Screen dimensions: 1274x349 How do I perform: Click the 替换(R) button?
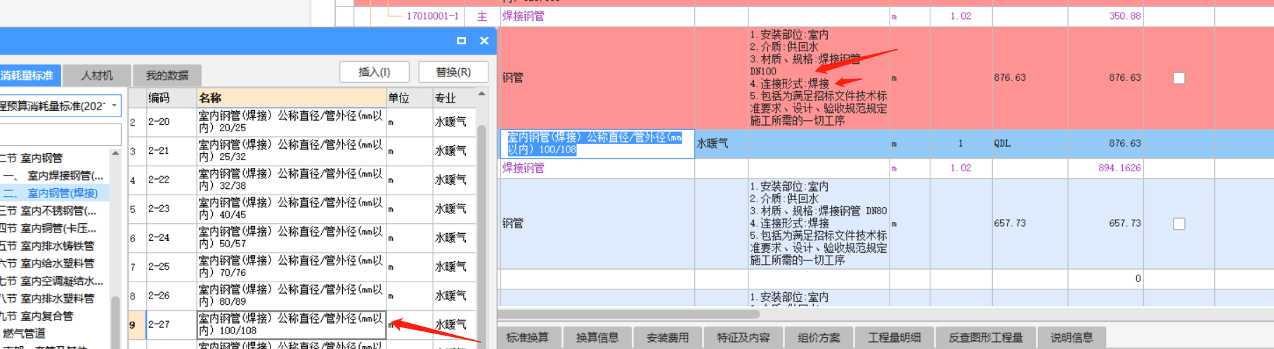coord(453,72)
